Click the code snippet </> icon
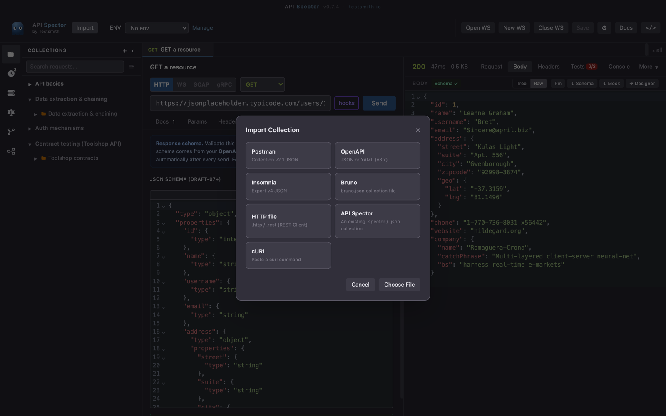 (x=651, y=28)
